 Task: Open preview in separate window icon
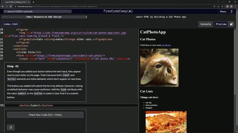pos(231,24)
